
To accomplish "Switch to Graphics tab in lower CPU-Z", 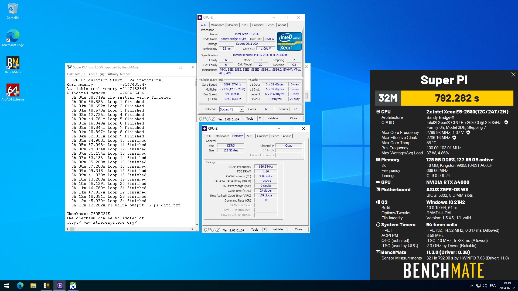I will tap(263, 136).
